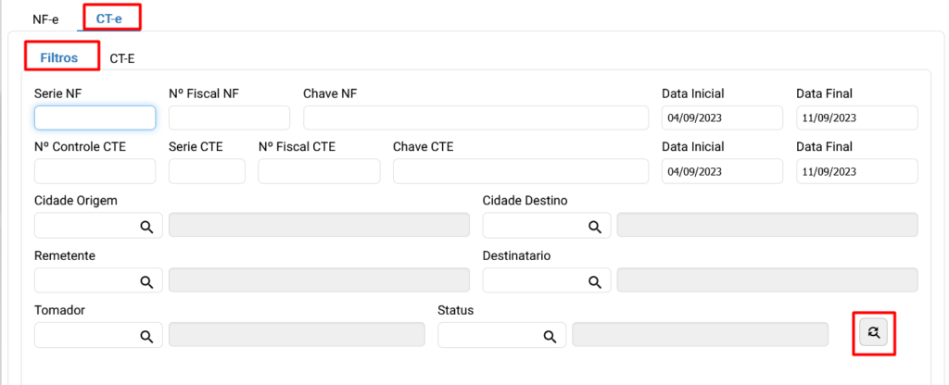Image resolution: width=949 pixels, height=385 pixels.
Task: Click the Chave CTE input field
Action: (521, 171)
